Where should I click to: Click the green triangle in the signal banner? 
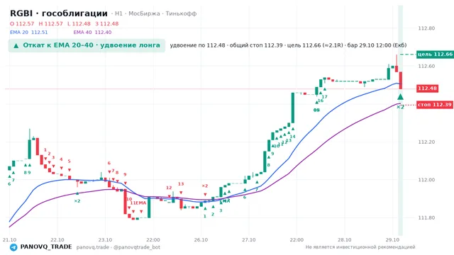coord(16,45)
